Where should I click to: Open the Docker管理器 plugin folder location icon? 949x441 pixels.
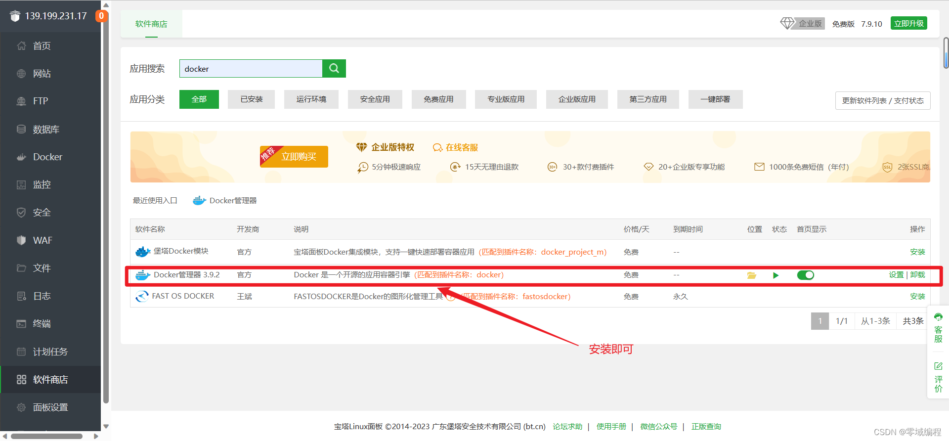(752, 275)
